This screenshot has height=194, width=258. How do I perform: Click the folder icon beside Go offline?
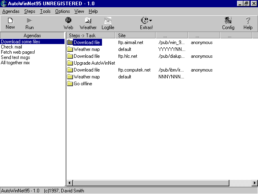(x=70, y=84)
